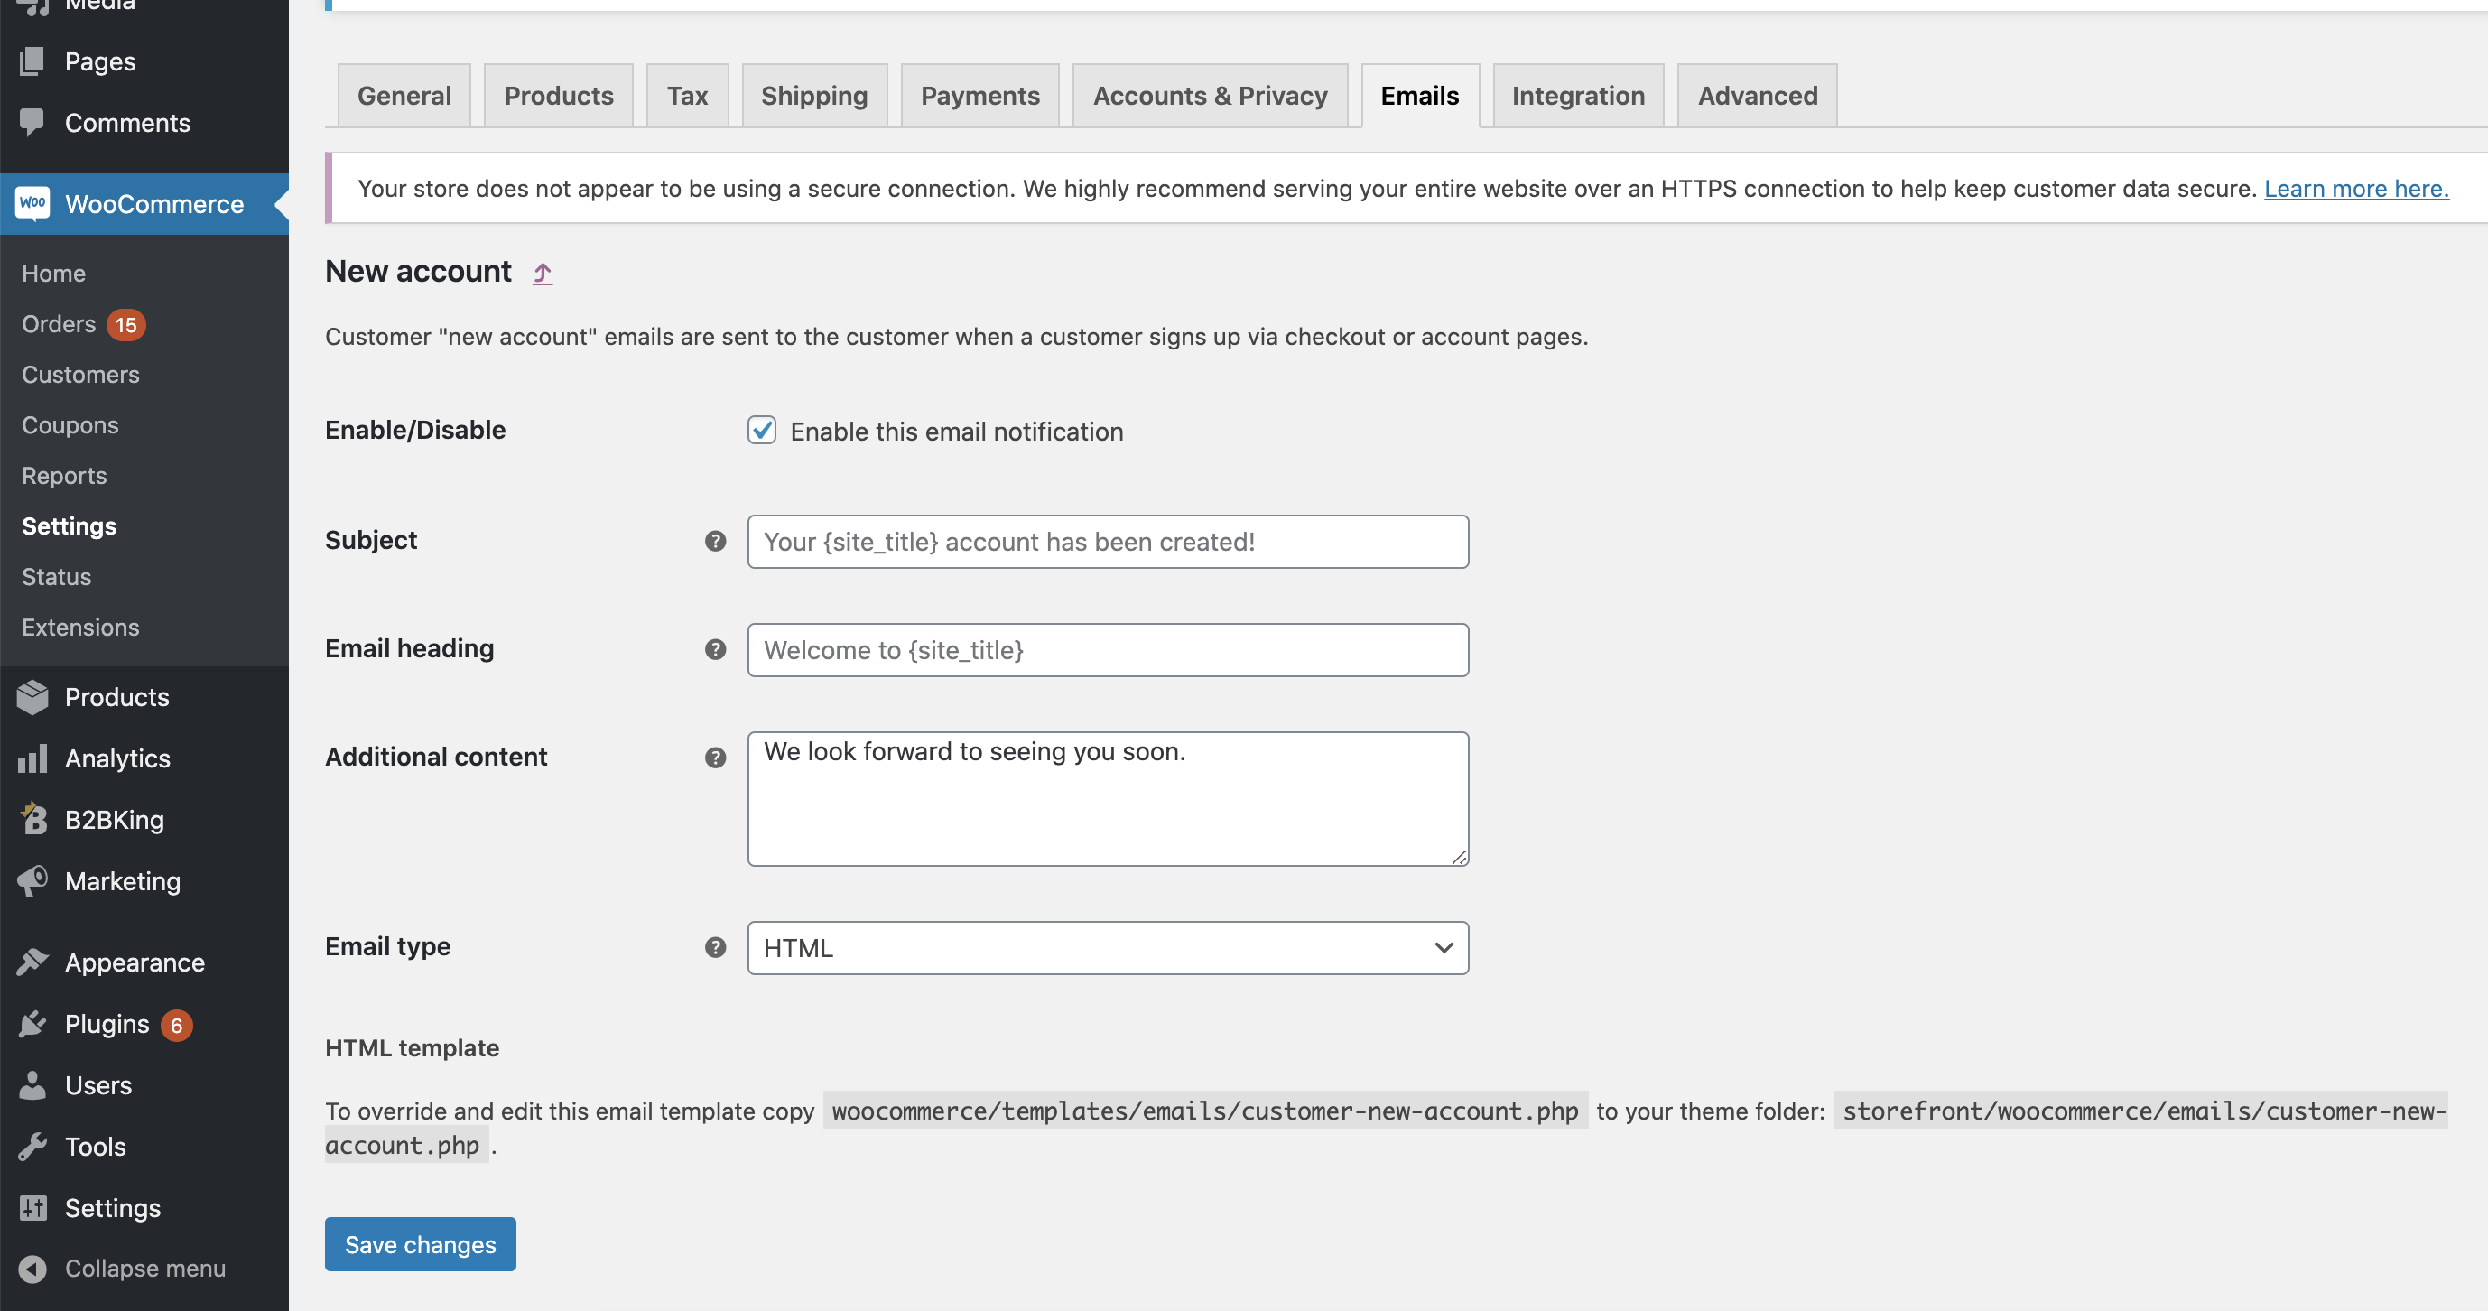Screen dimensions: 2488x1311
Task: Open the Shipping tab
Action: [814, 96]
